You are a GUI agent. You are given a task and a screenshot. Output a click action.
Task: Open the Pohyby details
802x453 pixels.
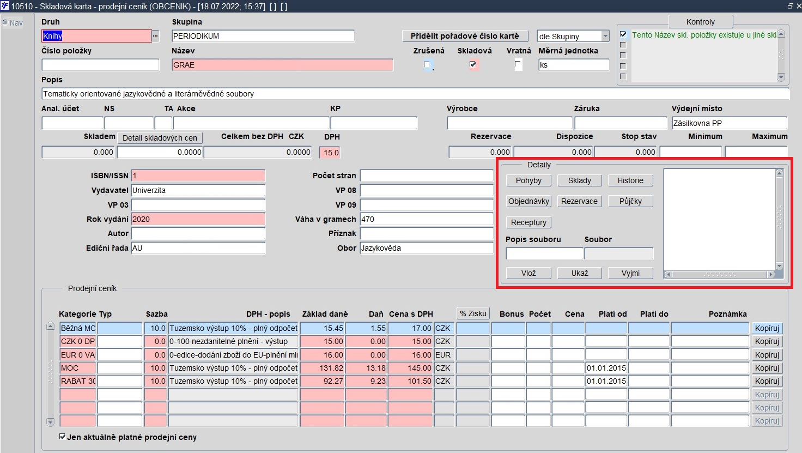[x=528, y=180]
